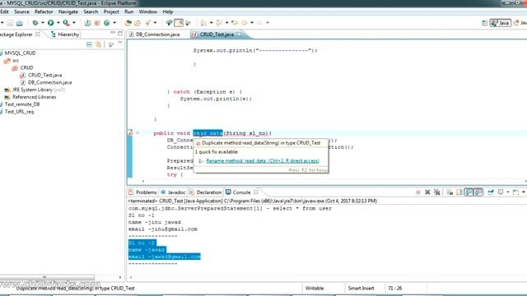
Task: Switch to the Problems tab
Action: tap(142, 192)
